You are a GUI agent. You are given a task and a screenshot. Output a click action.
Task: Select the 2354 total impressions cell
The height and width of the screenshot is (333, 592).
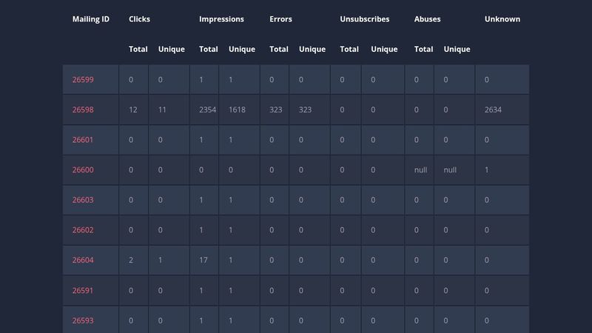207,110
